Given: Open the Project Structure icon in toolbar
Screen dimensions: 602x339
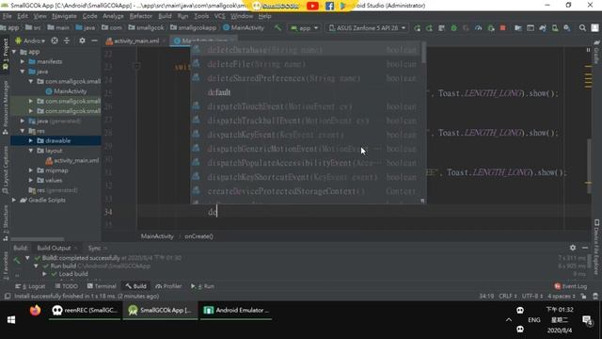Looking at the screenshot, I should coord(518,28).
